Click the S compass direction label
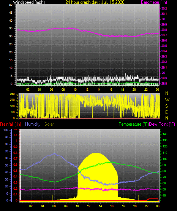177x211 pixels. coord(166,106)
